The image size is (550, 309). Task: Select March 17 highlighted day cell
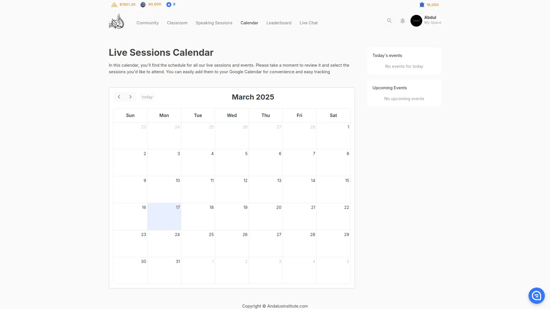(164, 217)
